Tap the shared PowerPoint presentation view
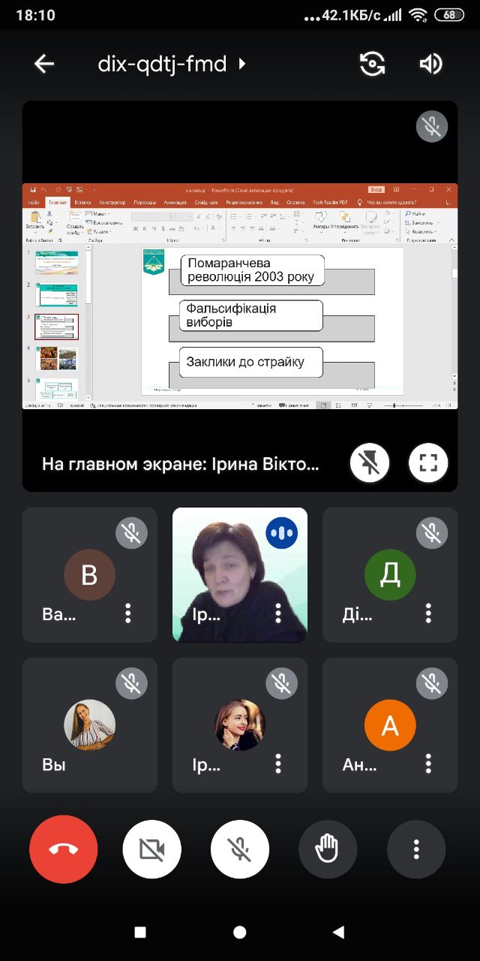Screen dimensions: 480x961 [240, 297]
